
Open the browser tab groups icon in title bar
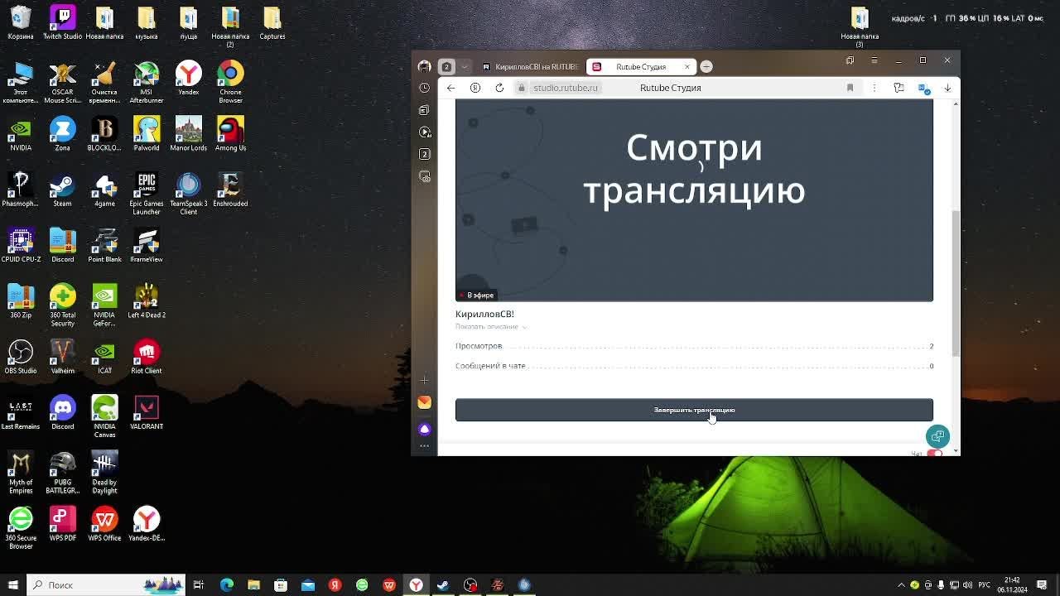click(x=850, y=60)
